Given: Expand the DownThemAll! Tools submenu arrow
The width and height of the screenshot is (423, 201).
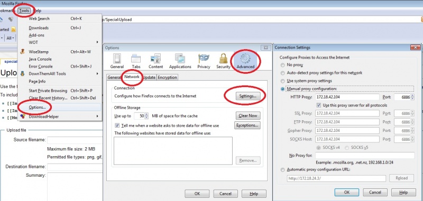Looking at the screenshot, I should coord(97,74).
